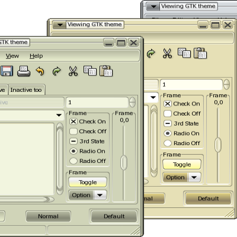The image size is (237, 237).
Task: Click Normal button in front window
Action: click(48, 216)
